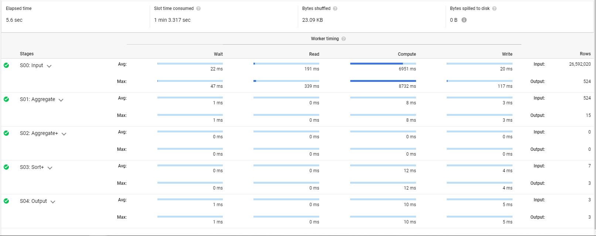The width and height of the screenshot is (596, 236).
Task: Click green status icon for S02 Aggregate+
Action: 6,133
